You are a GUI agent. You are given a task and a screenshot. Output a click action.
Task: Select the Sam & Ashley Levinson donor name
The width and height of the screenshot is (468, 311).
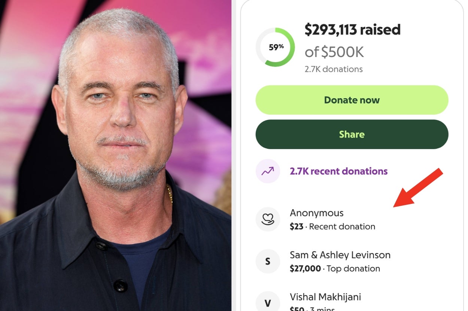tap(340, 255)
